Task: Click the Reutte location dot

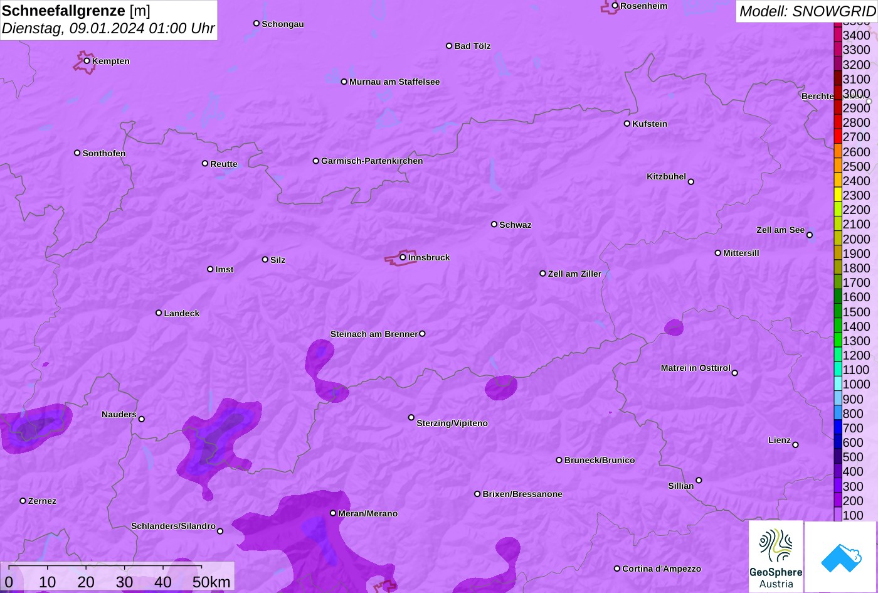Action: pyautogui.click(x=205, y=163)
